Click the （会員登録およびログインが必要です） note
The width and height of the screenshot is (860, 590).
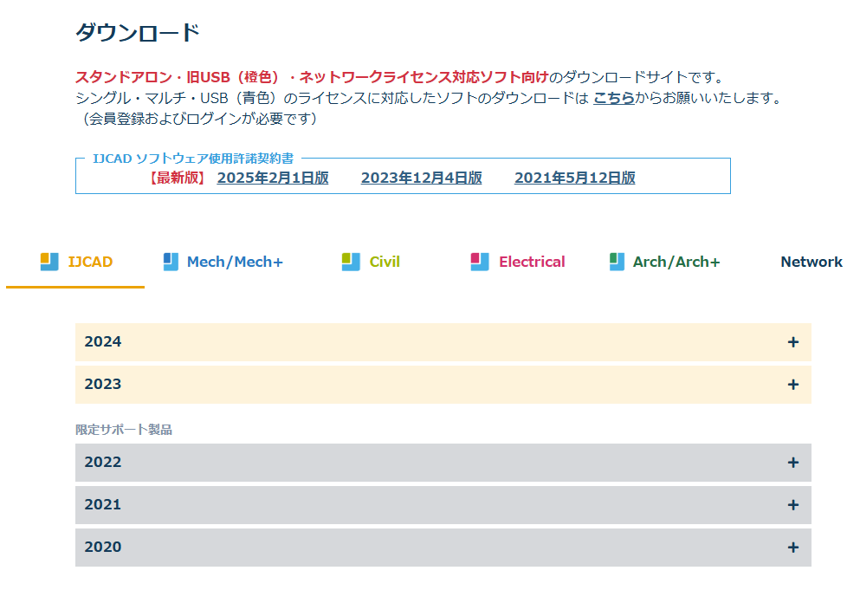(x=199, y=119)
